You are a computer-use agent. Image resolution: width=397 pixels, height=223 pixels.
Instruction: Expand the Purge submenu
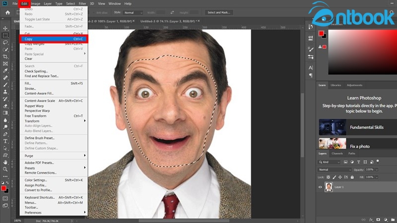(54, 156)
